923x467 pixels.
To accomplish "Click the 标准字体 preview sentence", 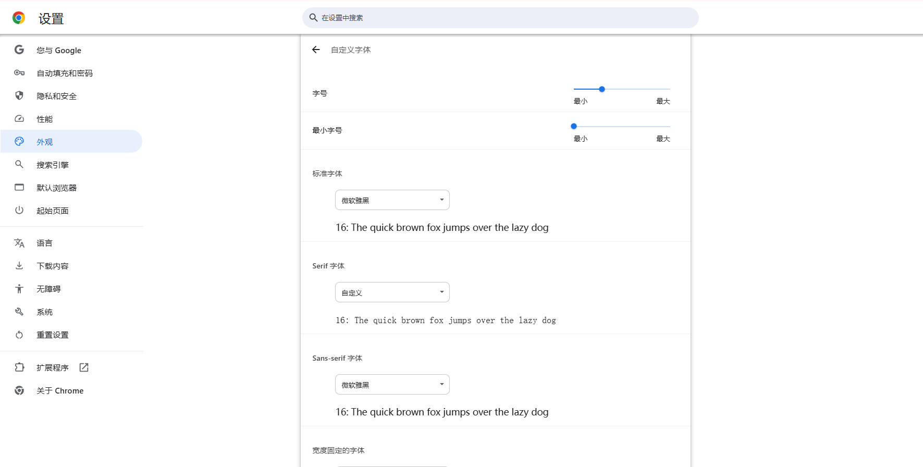I will 442,227.
